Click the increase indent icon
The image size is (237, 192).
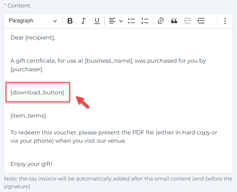[x=201, y=21]
